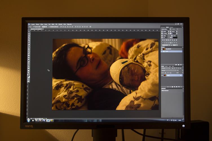Image resolution: width=212 pixels, height=141 pixels.
Task: Open the layer kind filter dropdown
Action: (x=166, y=68)
